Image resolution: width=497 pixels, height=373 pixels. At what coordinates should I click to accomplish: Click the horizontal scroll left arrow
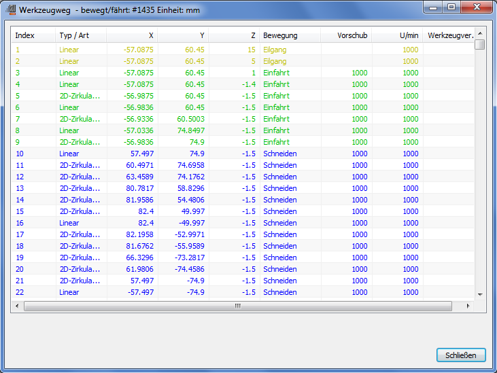click(17, 306)
